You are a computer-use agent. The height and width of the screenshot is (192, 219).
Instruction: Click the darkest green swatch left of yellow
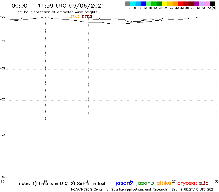tap(159, 4)
